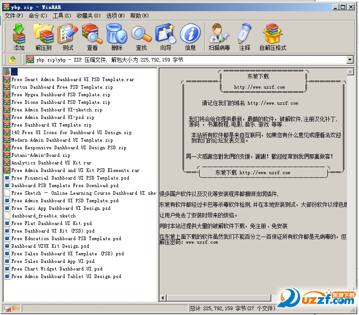Select Free Sales Dashboard App UI.psd
This screenshot has height=315, width=359.
pos(53,261)
